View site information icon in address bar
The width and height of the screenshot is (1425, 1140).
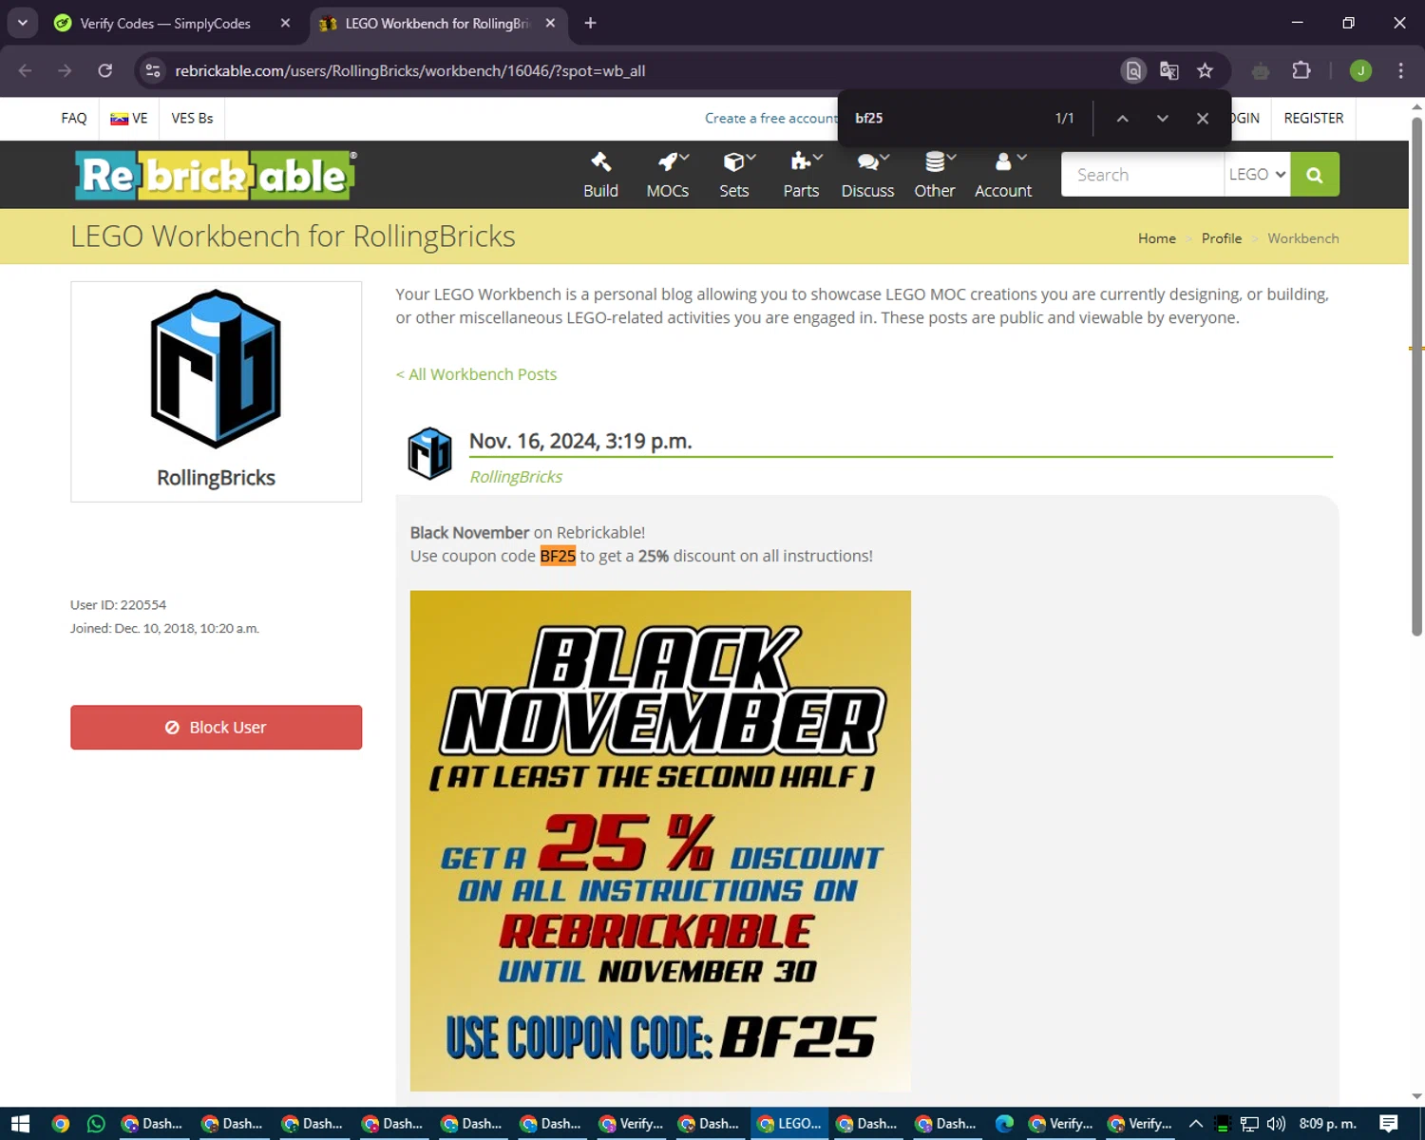tap(153, 70)
